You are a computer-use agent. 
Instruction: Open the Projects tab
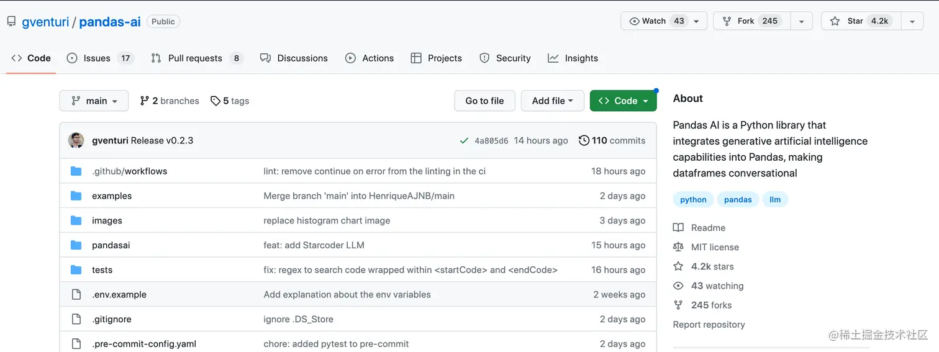[x=437, y=58]
